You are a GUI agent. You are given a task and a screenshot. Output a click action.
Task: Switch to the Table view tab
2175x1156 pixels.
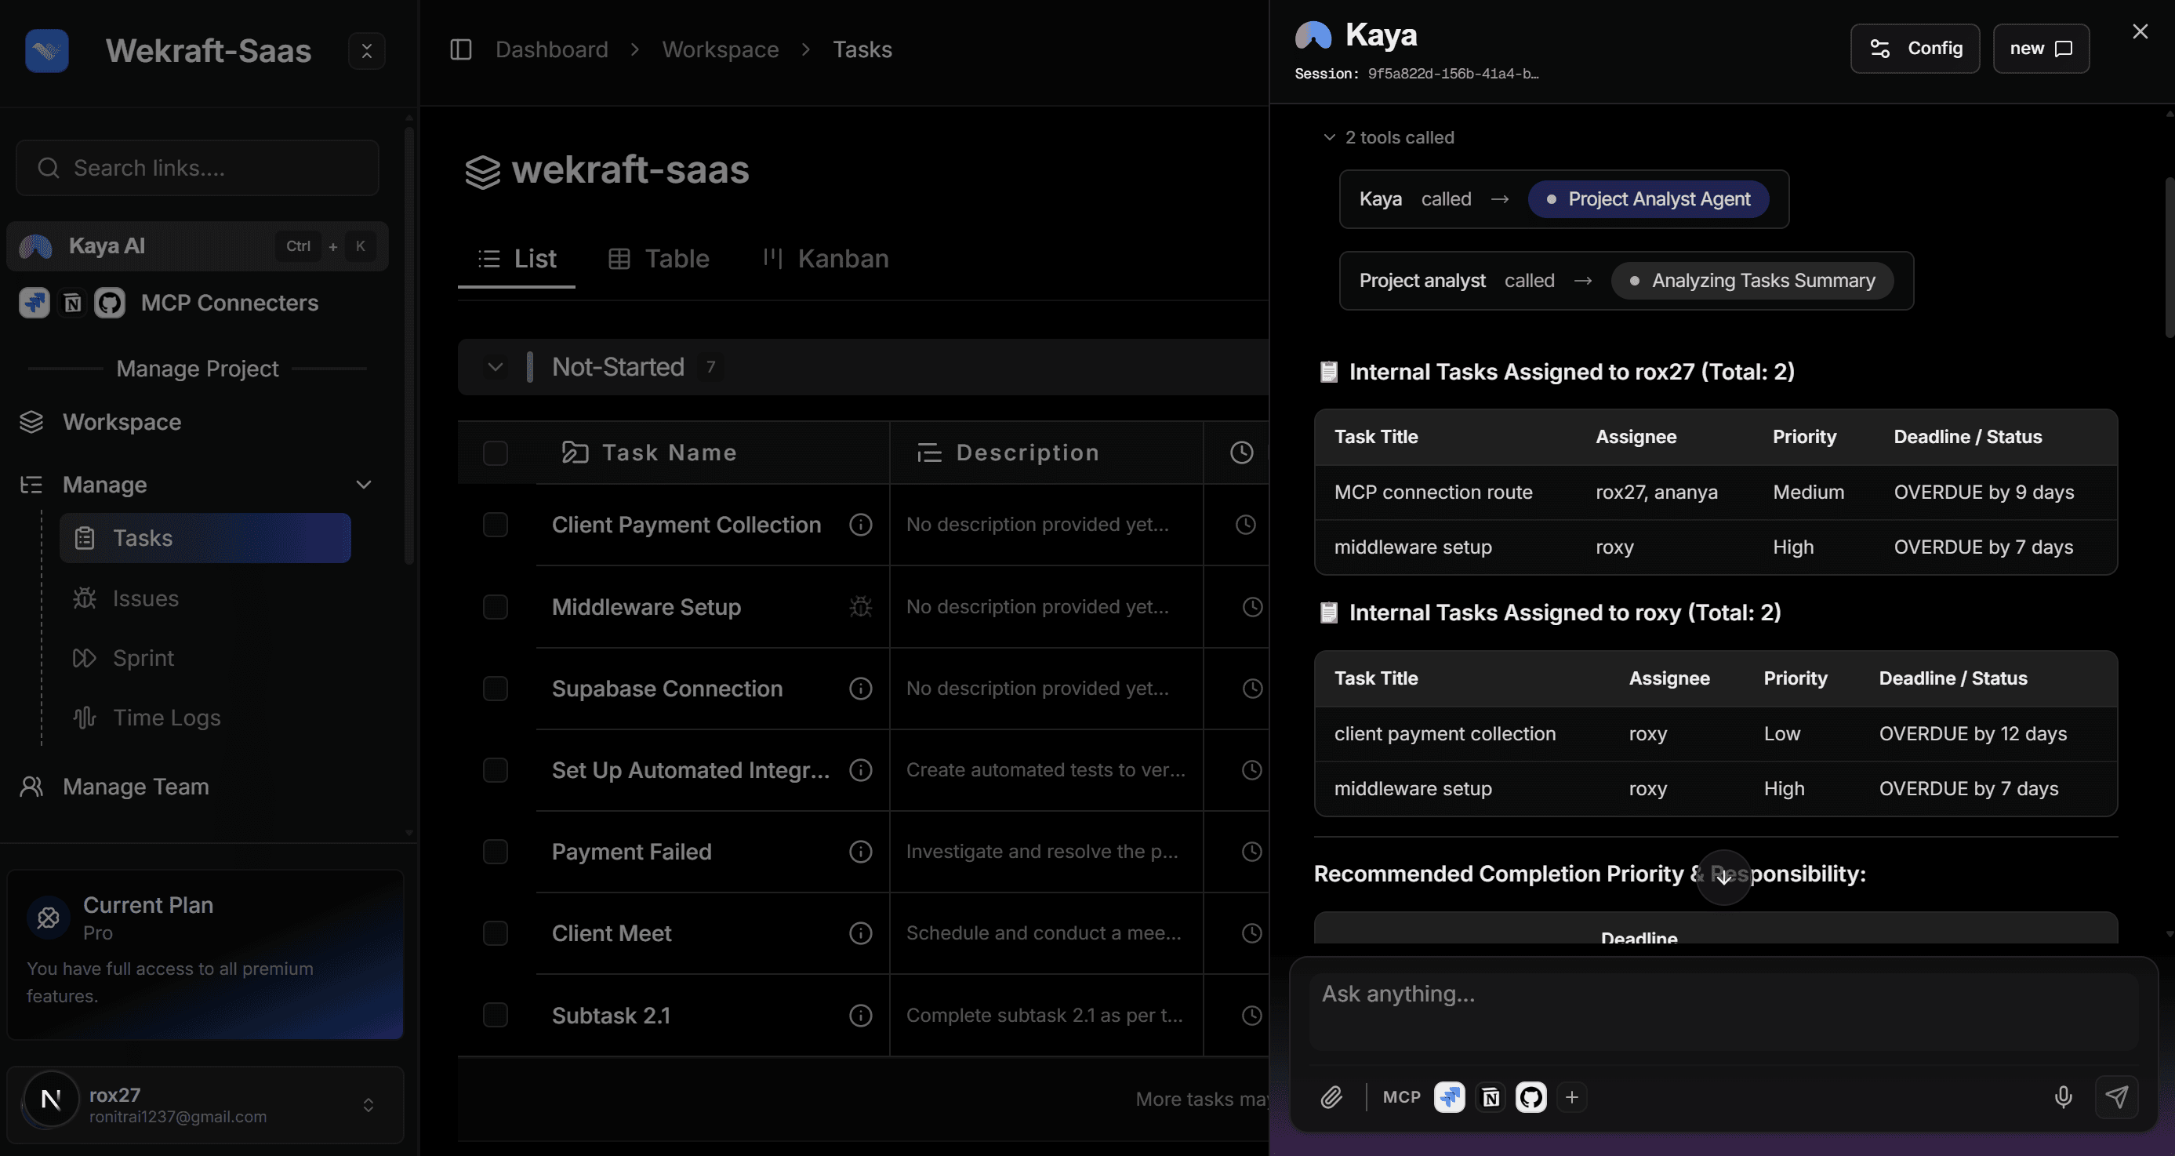tap(659, 258)
